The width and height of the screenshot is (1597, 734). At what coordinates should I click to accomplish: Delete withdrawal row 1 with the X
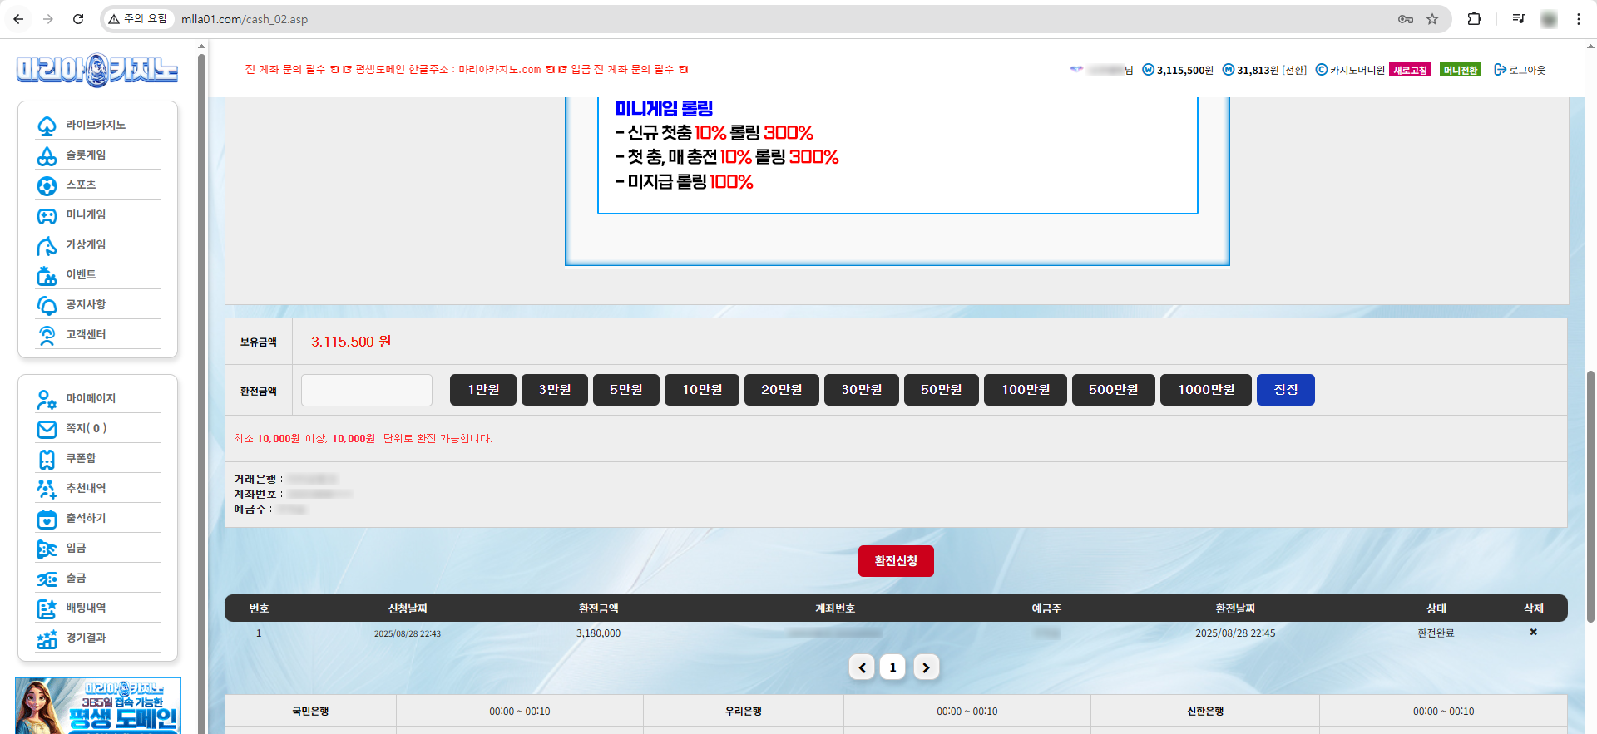point(1533,633)
